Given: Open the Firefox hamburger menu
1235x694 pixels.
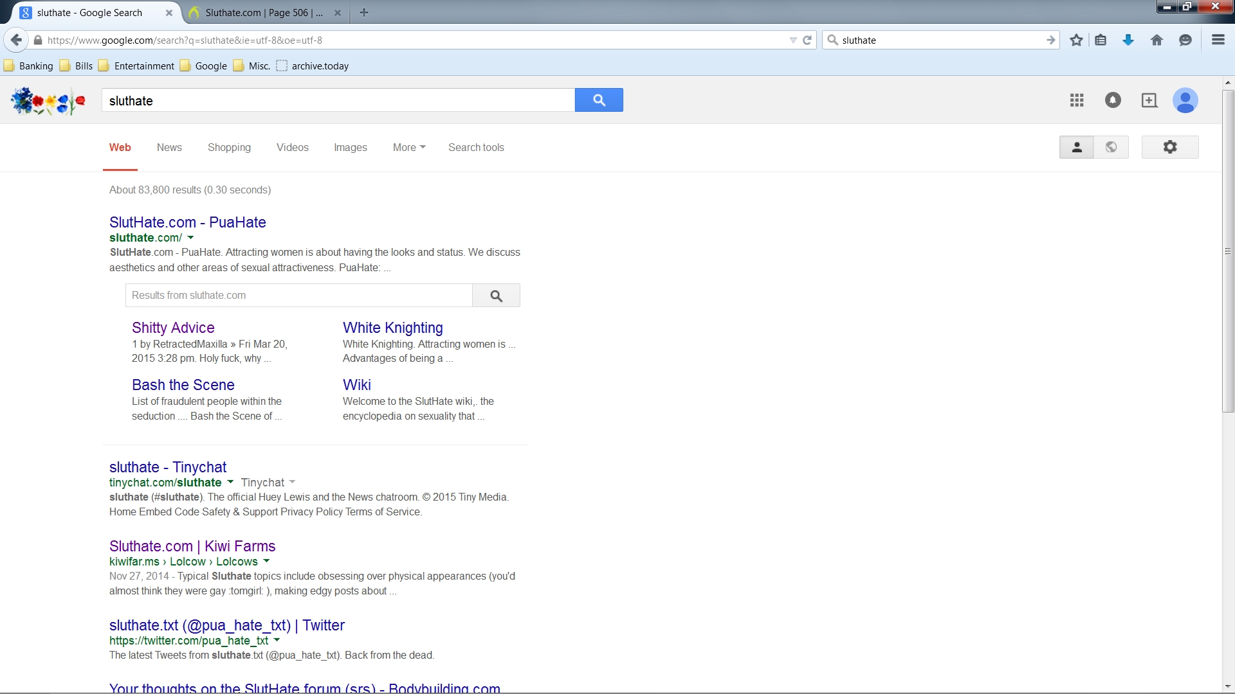Looking at the screenshot, I should pyautogui.click(x=1218, y=40).
